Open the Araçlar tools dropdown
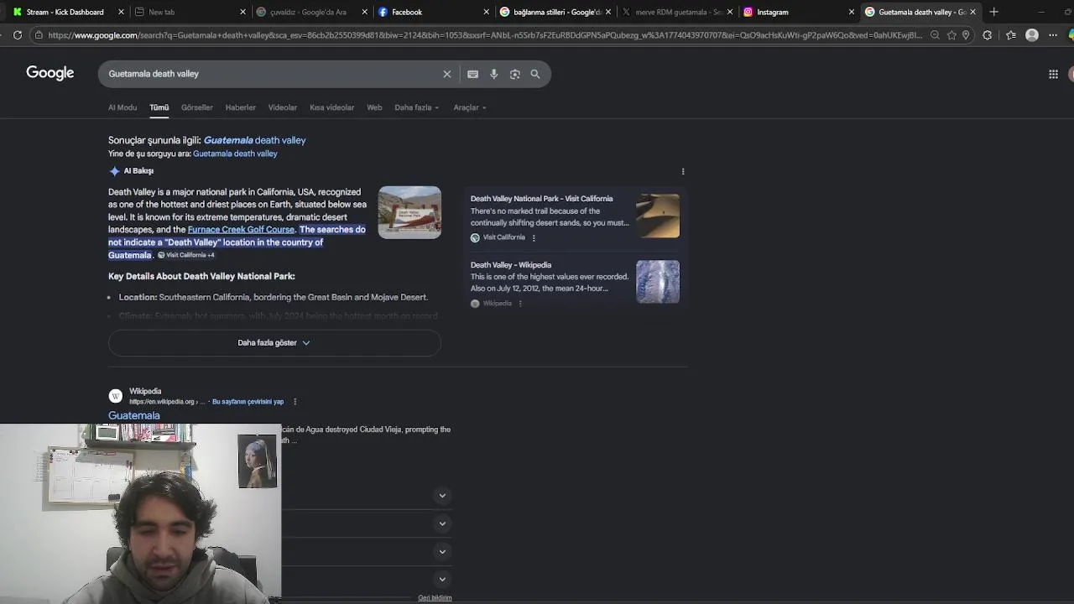Screen dimensions: 1074x604 pyautogui.click(x=470, y=107)
